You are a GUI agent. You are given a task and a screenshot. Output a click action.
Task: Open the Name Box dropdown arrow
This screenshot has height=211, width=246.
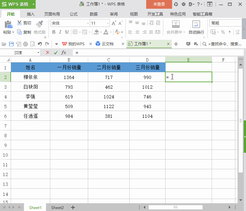(38, 53)
